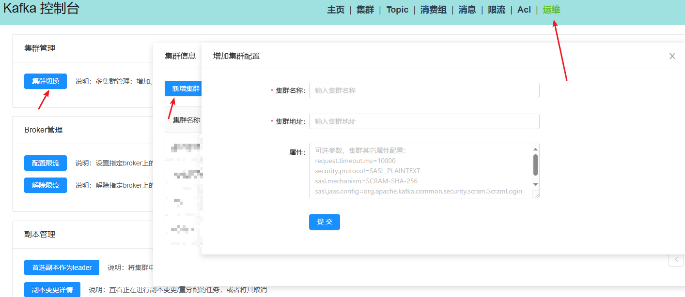Click the textarea resize handle corner
The width and height of the screenshot is (685, 297).
coord(535,194)
